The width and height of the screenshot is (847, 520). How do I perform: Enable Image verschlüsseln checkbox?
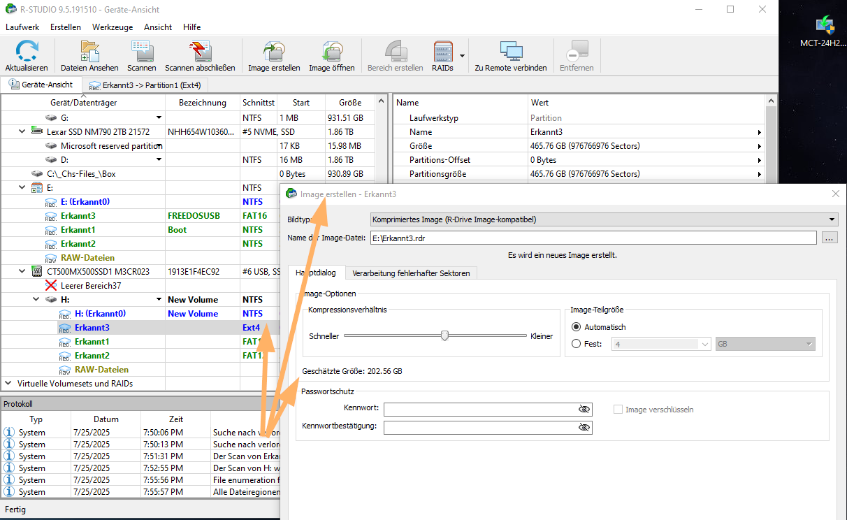pyautogui.click(x=618, y=409)
